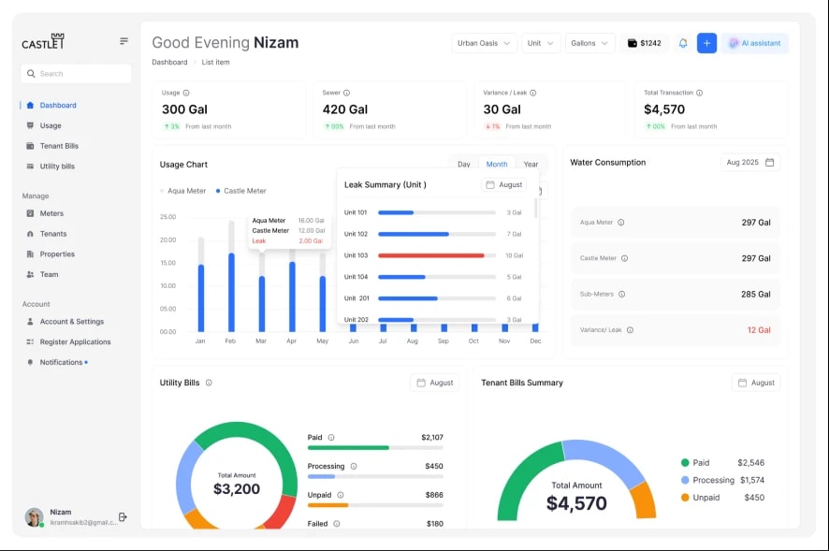Go to Tenant Bills in sidebar
Screen dimensions: 829x551
[59, 146]
